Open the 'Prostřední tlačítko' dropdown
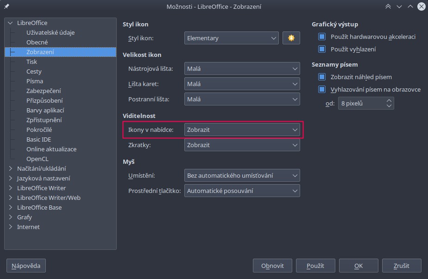This screenshot has height=279, width=428. coord(242,191)
